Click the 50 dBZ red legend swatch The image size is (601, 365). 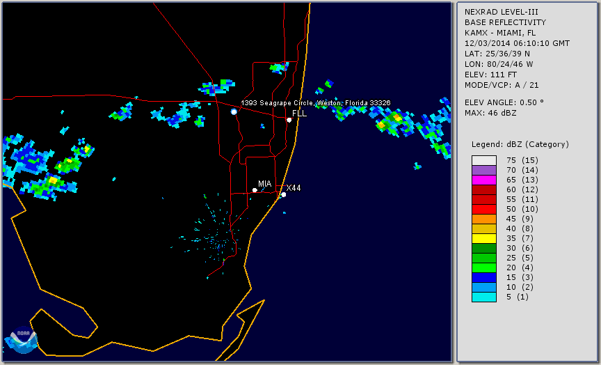(x=484, y=209)
